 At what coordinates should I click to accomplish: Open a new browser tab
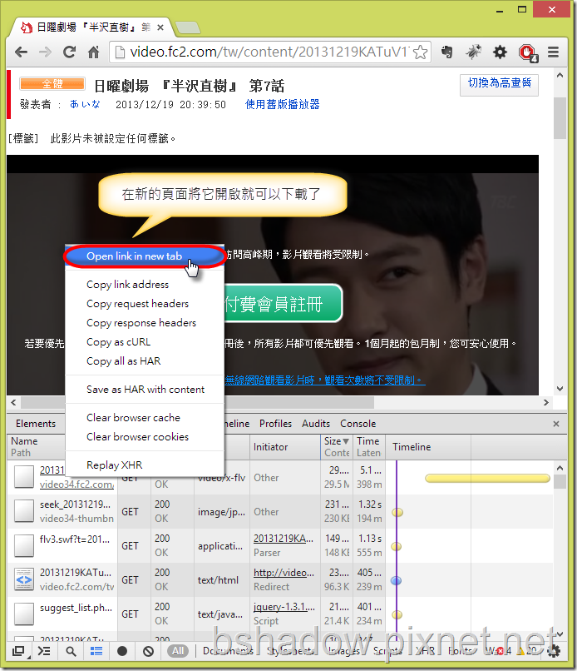[188, 27]
